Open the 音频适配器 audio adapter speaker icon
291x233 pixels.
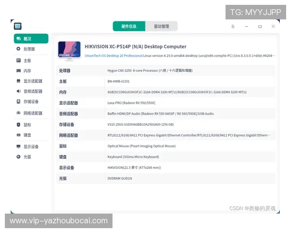click(18, 91)
